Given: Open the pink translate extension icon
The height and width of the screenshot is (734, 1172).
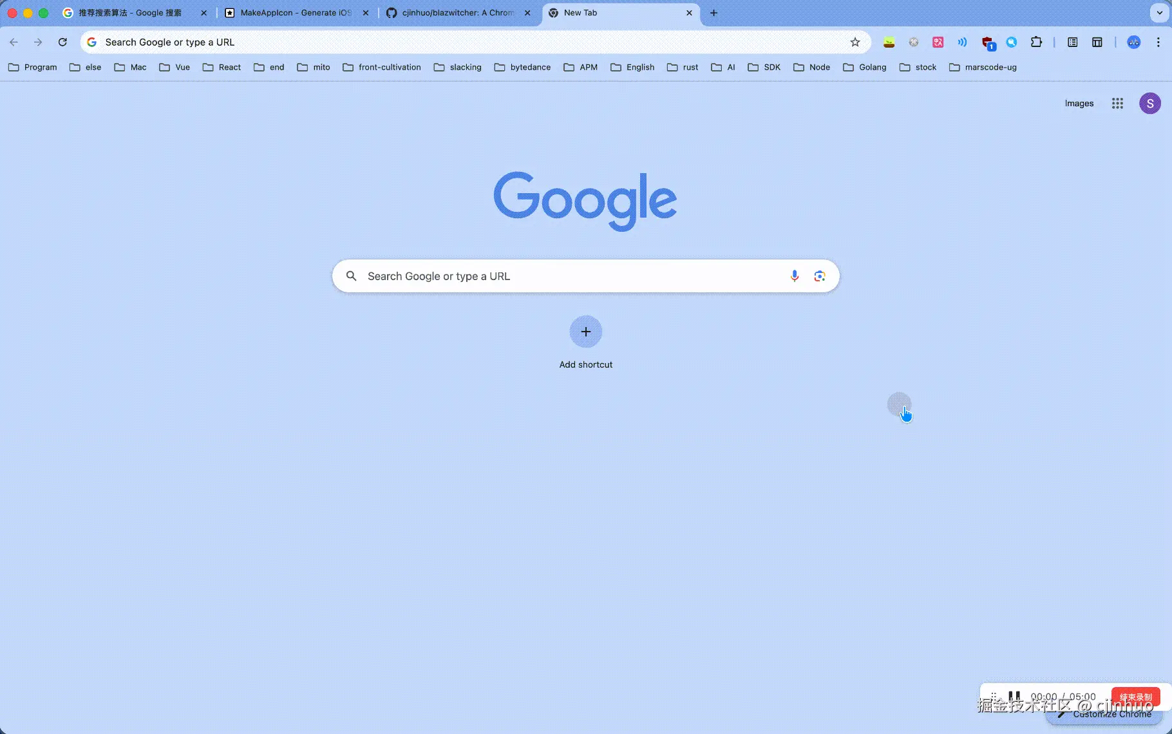Looking at the screenshot, I should 938,42.
